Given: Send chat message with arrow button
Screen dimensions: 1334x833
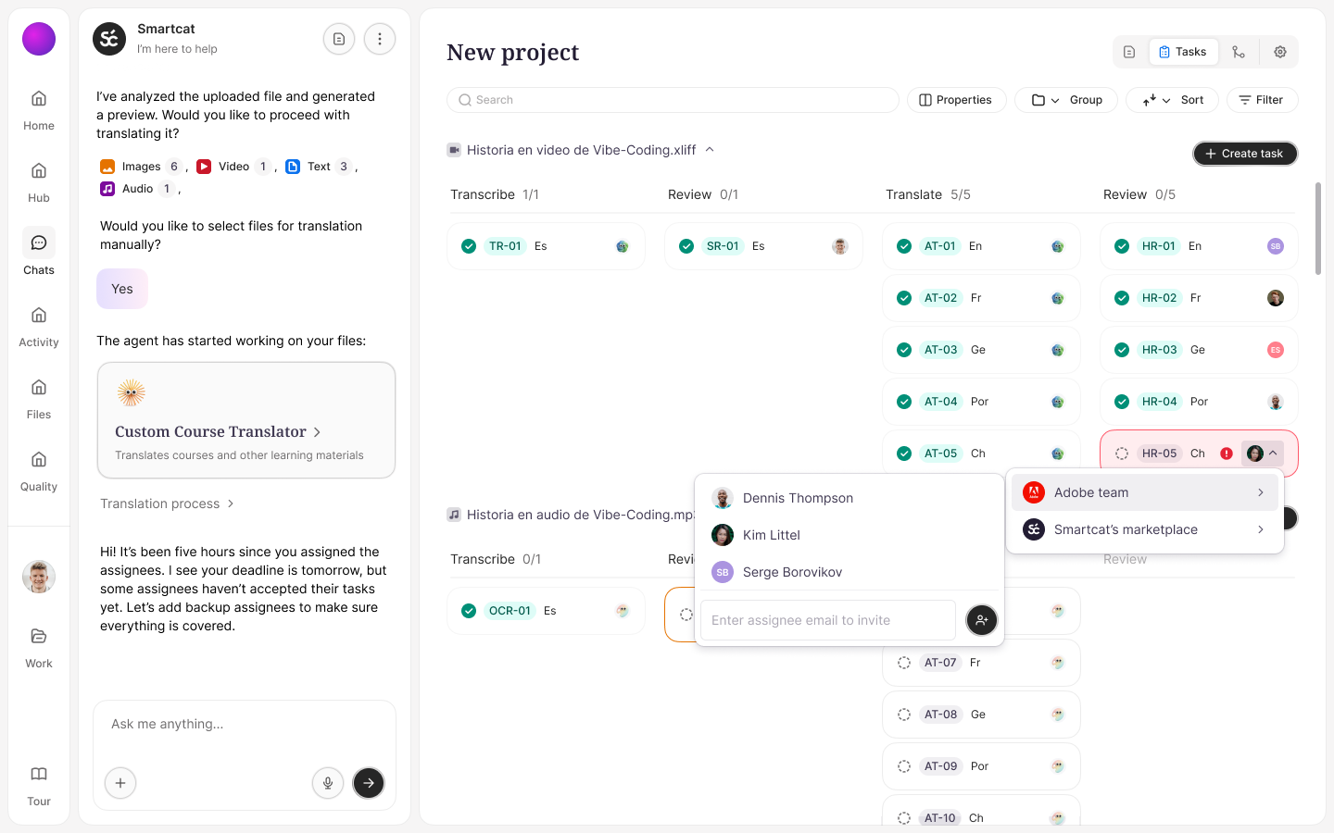Looking at the screenshot, I should (369, 783).
